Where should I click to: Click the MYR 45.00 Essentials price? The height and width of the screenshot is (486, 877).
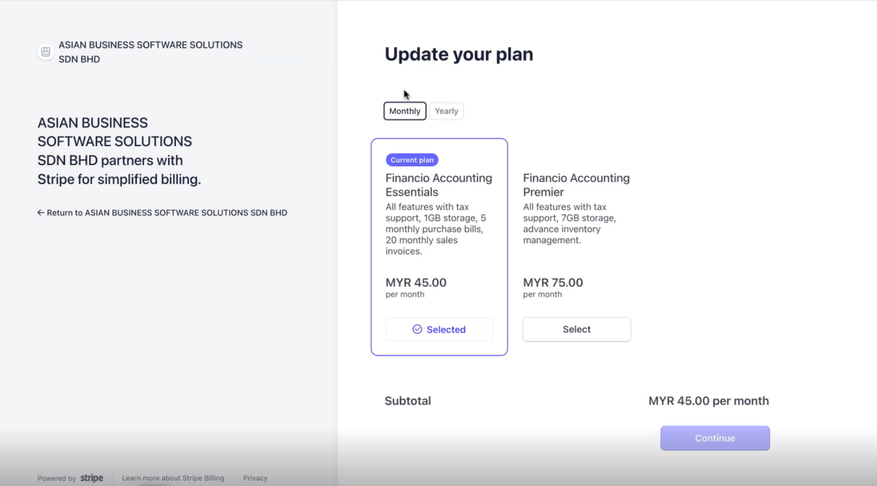pyautogui.click(x=416, y=287)
